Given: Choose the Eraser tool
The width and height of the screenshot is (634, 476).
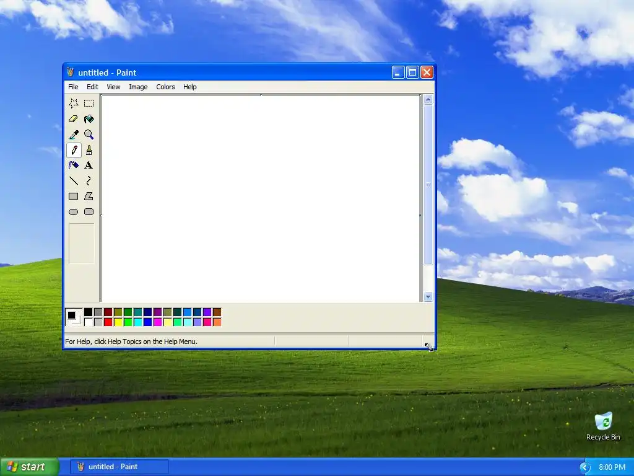Looking at the screenshot, I should (74, 119).
